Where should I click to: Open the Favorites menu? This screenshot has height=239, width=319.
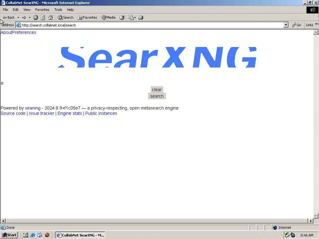coord(42,10)
